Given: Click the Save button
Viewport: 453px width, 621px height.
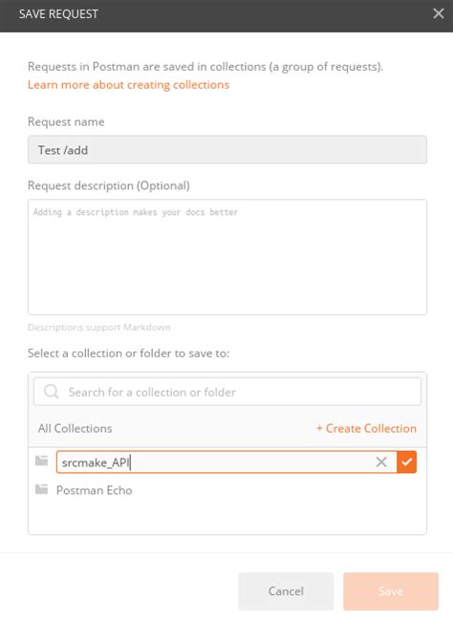Looking at the screenshot, I should click(x=391, y=591).
